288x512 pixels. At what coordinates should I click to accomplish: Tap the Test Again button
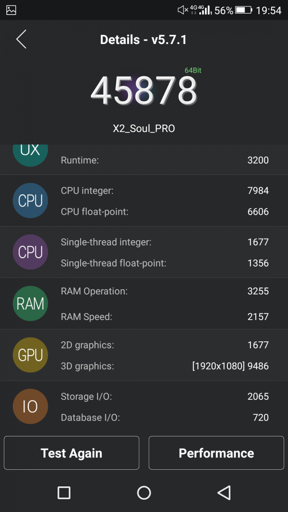point(72,453)
